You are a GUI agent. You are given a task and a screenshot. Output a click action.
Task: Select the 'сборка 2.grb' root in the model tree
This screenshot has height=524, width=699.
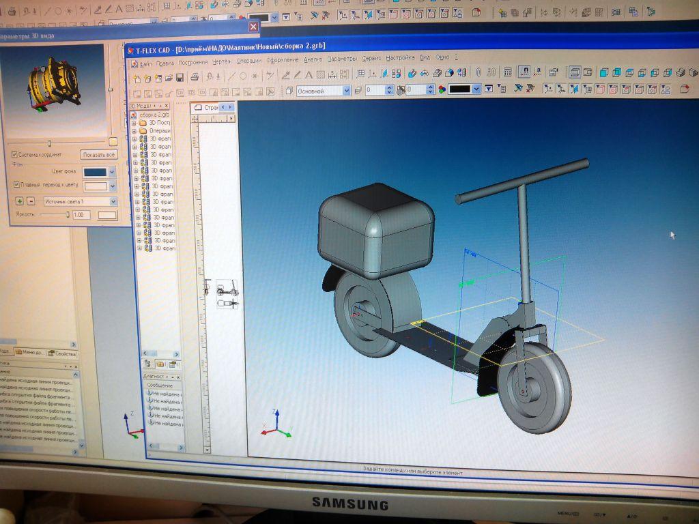154,115
